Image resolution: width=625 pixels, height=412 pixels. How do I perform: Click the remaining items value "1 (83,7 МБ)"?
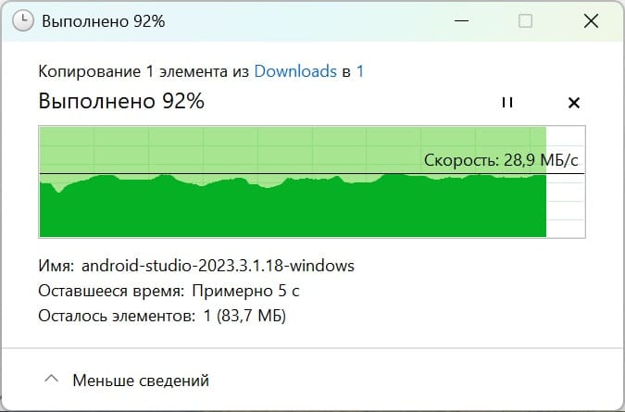[x=244, y=316]
